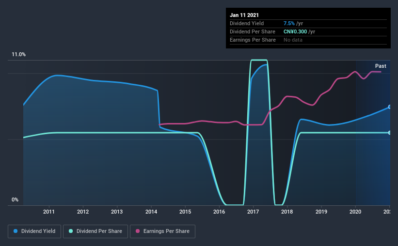Image resolution: width=398 pixels, height=246 pixels.
Task: Click the tooltip Dividend Per Share row label
Action: 252,31
